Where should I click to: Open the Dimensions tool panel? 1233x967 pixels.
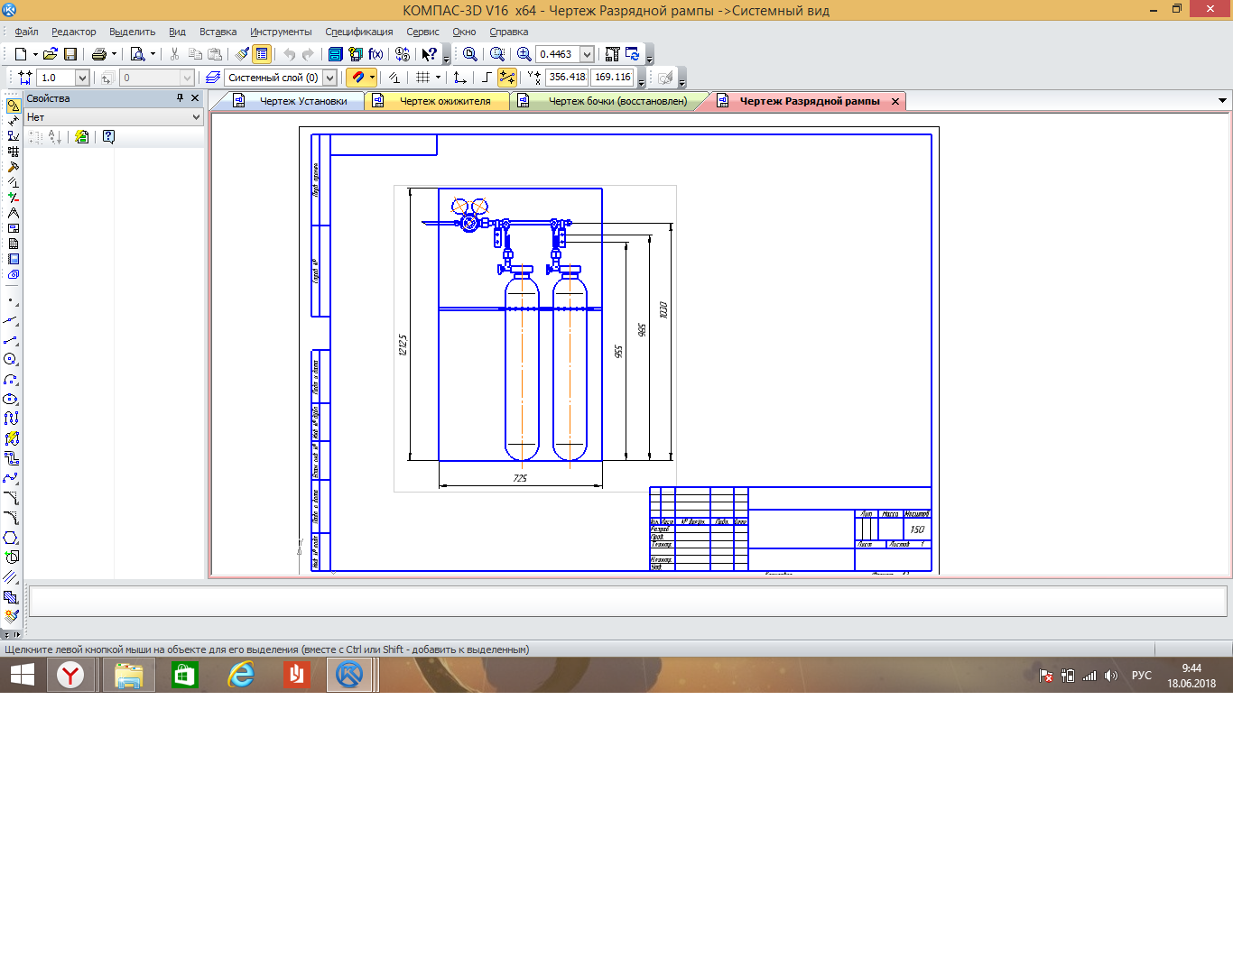[13, 121]
